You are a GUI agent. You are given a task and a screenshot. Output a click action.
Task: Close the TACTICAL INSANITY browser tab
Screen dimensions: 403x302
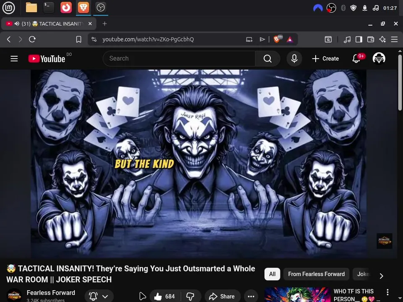coord(90,23)
